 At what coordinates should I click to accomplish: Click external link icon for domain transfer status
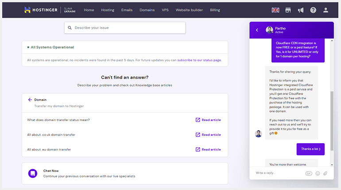[198, 120]
